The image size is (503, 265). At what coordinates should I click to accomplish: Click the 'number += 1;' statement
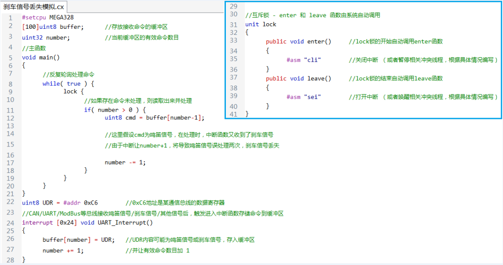pyautogui.click(x=63, y=251)
